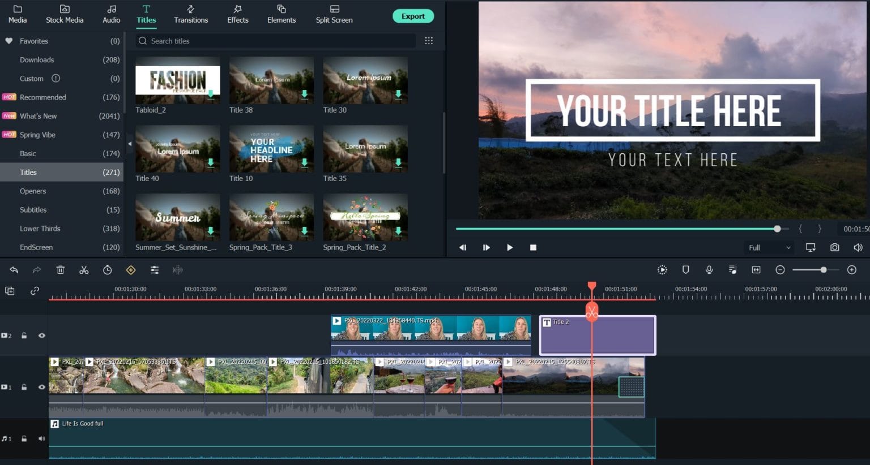870x465 pixels.
Task: Open the Audio Mixer icon
Action: 732,270
